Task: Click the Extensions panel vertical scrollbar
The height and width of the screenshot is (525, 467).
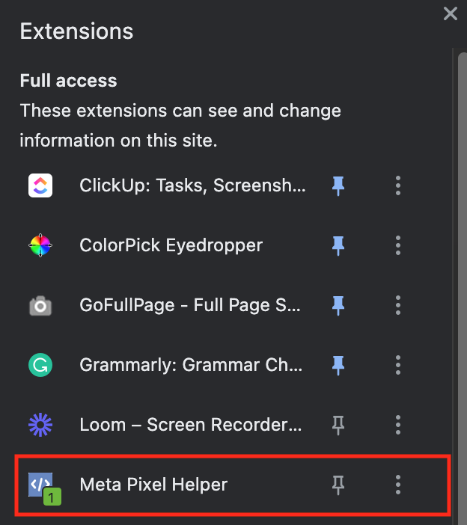Action: coord(463,288)
